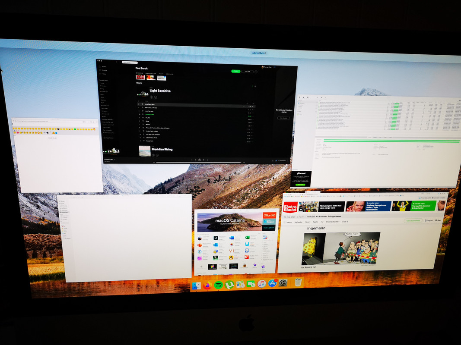The width and height of the screenshot is (461, 345).
Task: Open the Trash in the Dock
Action: point(298,282)
